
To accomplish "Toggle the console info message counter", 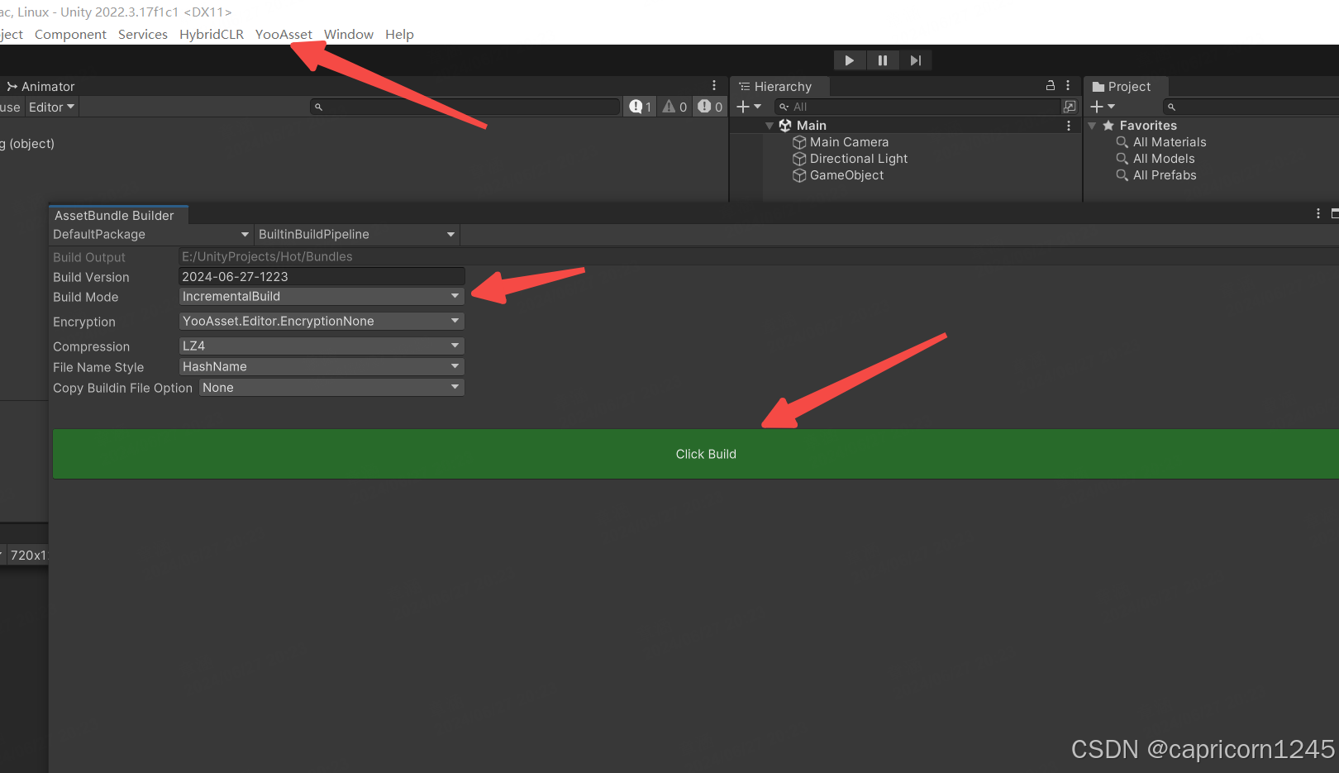I will click(641, 107).
